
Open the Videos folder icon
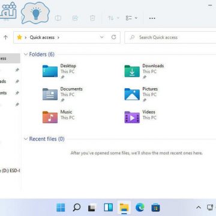click(132, 117)
